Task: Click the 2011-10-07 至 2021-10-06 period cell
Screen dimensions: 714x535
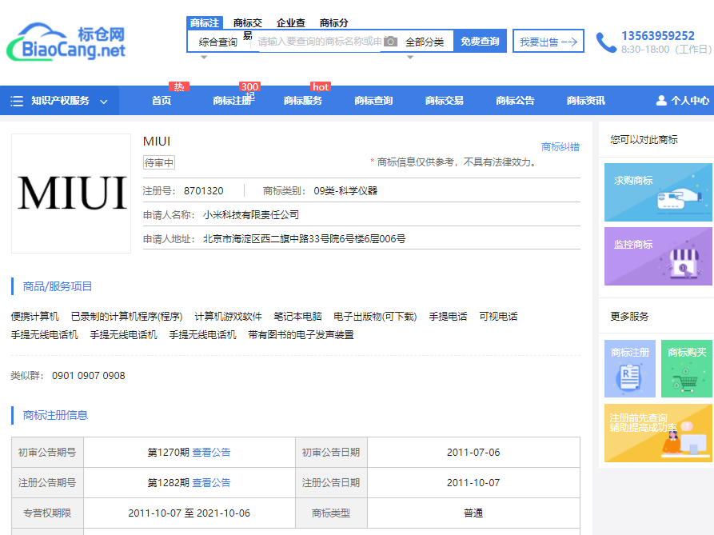Action: 189,513
